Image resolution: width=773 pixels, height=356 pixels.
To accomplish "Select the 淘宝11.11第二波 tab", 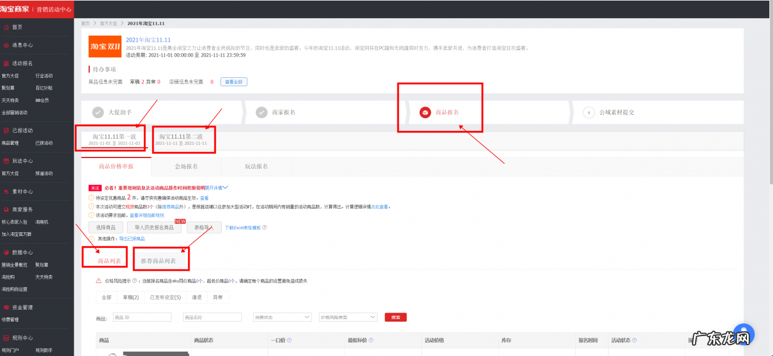I will (x=181, y=139).
